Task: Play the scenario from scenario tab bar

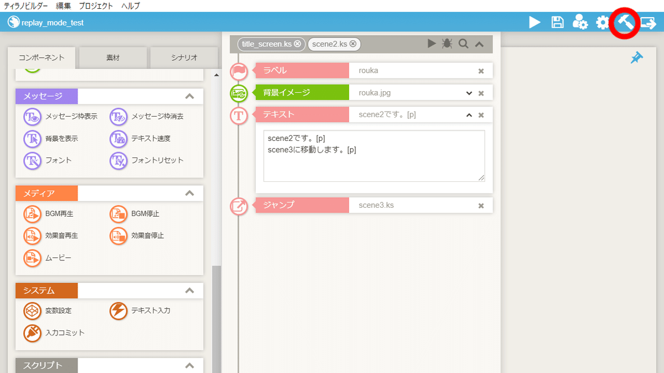Action: click(432, 44)
